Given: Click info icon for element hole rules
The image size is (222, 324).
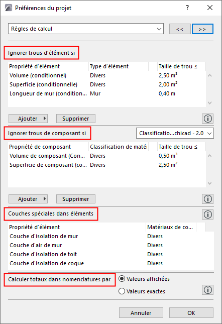Looking at the screenshot, I should [207, 119].
